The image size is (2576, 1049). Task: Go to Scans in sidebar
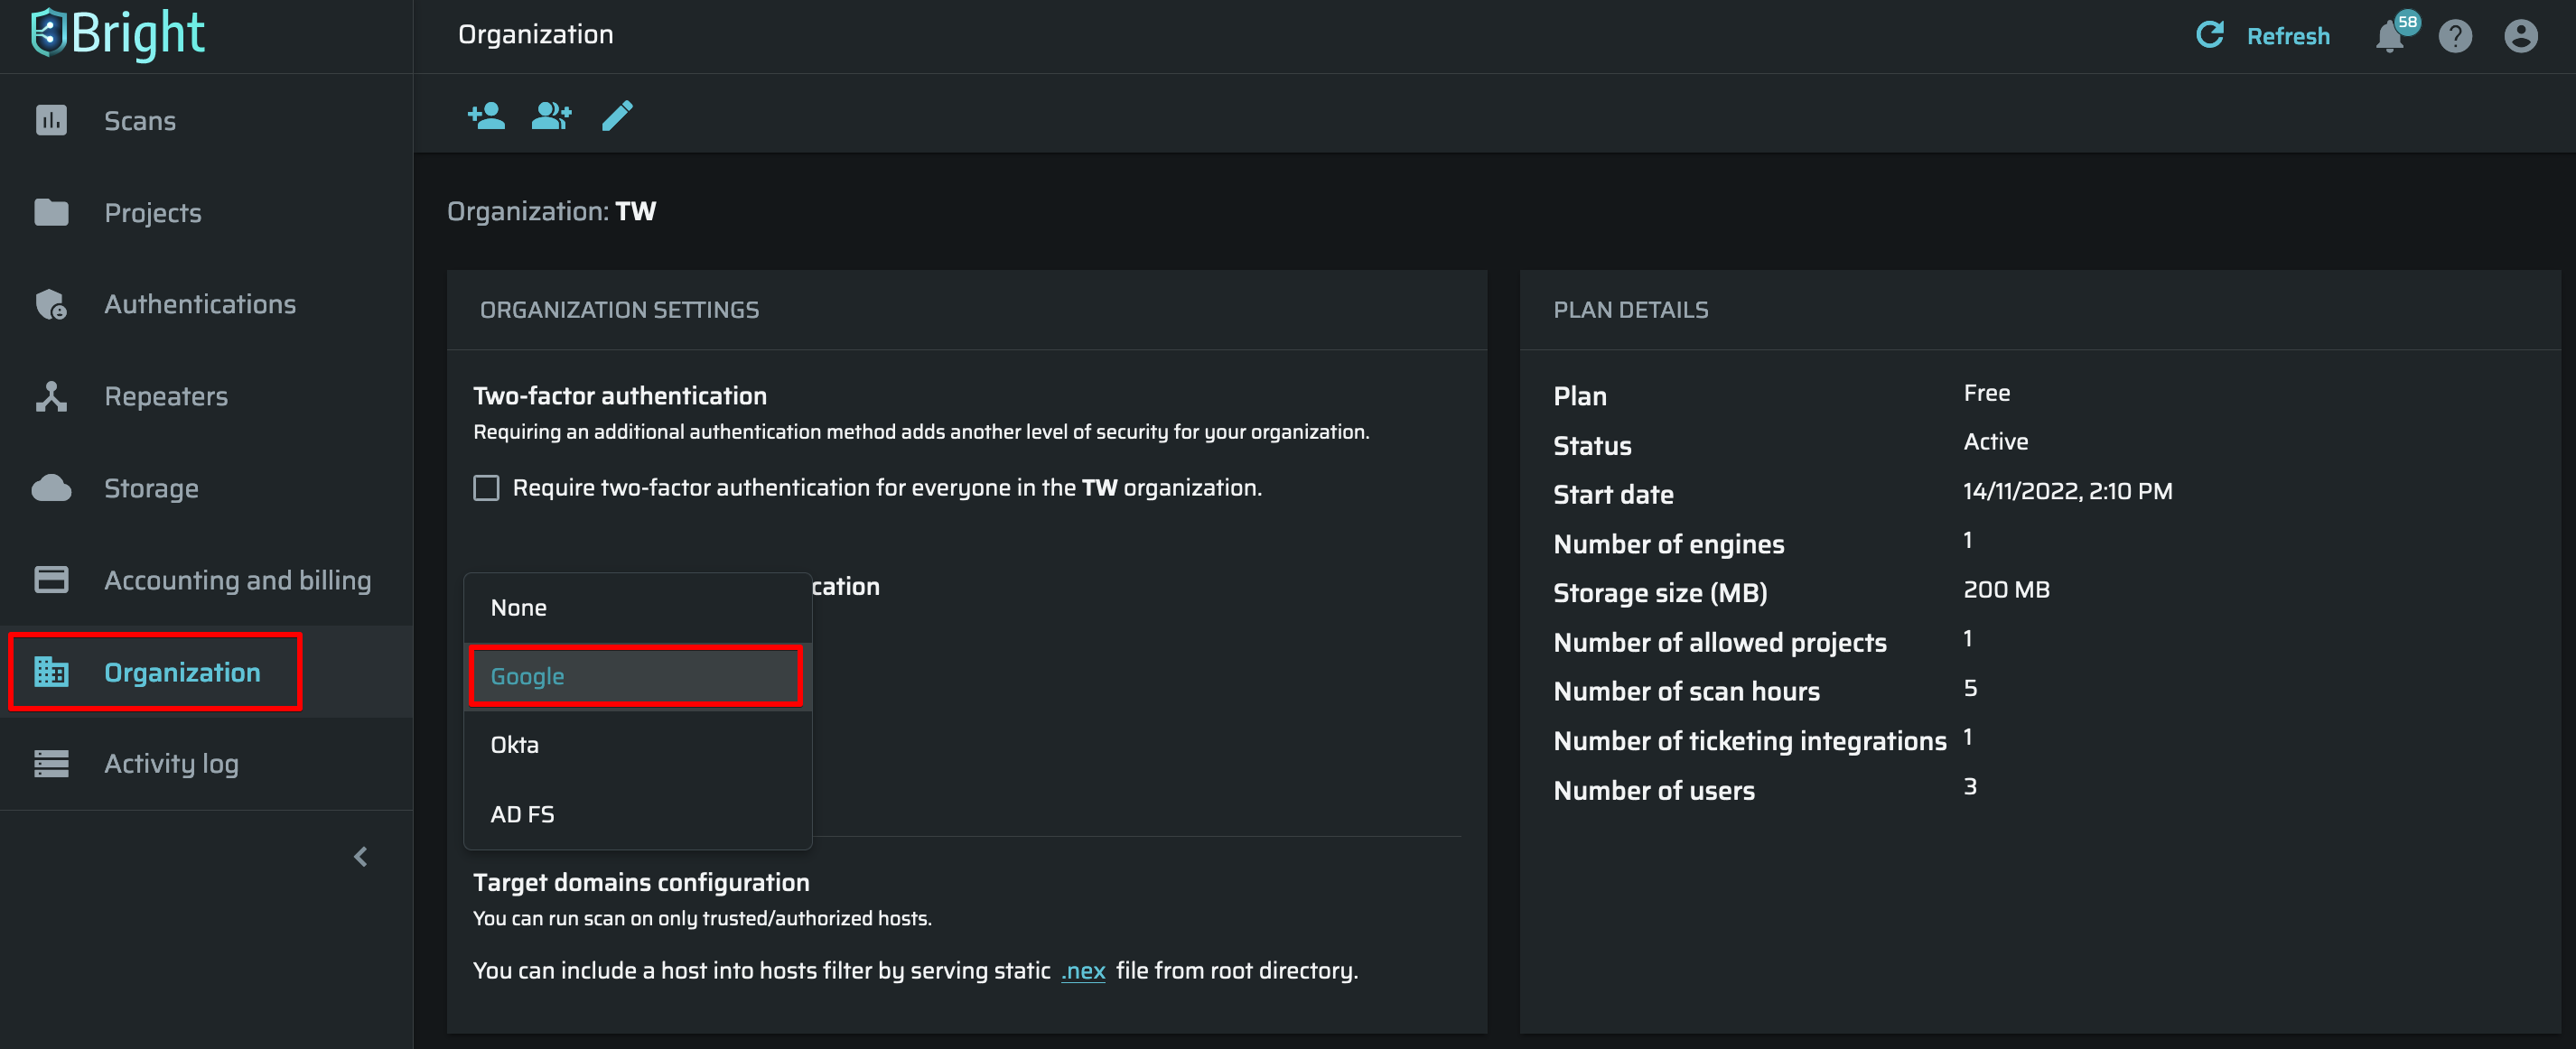click(x=140, y=121)
